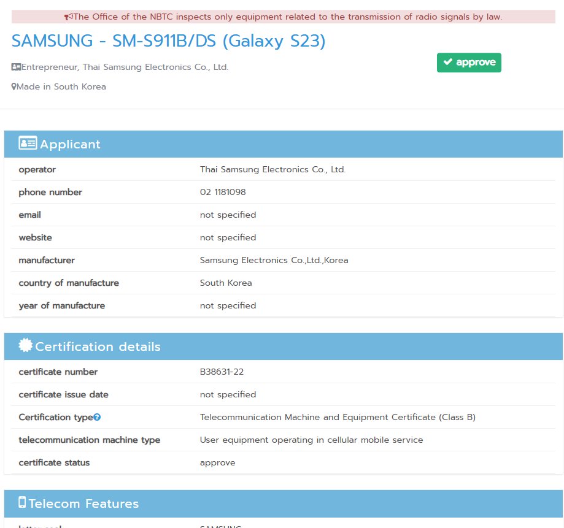Click the operator row label
Screen dimensions: 564x528
(x=37, y=170)
